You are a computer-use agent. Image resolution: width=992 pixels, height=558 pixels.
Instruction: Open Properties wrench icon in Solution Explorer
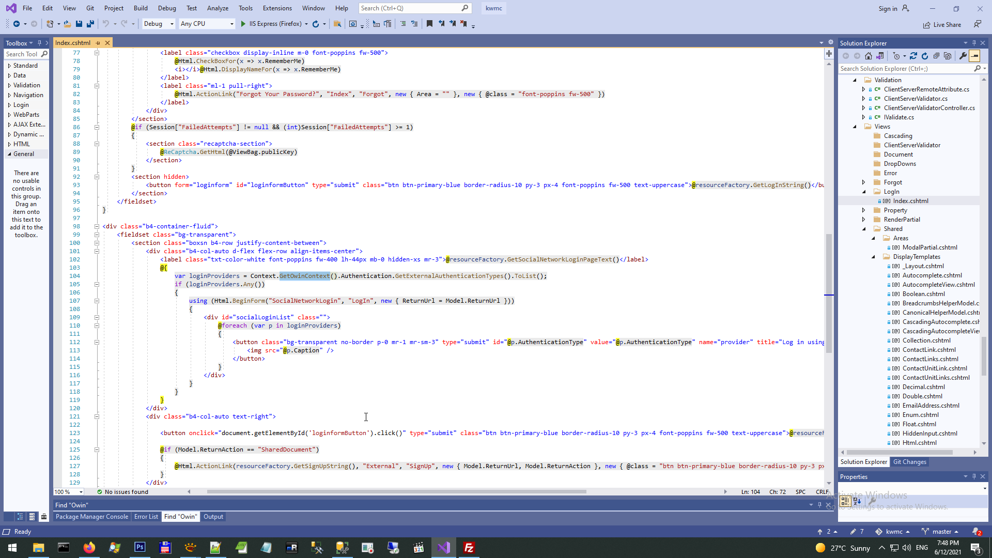[x=963, y=56]
